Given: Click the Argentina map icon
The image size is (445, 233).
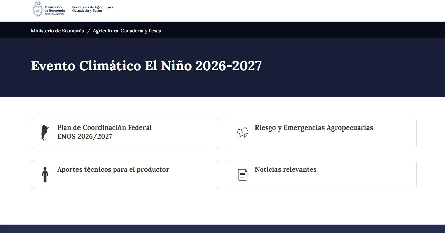Looking at the screenshot, I should (45, 133).
